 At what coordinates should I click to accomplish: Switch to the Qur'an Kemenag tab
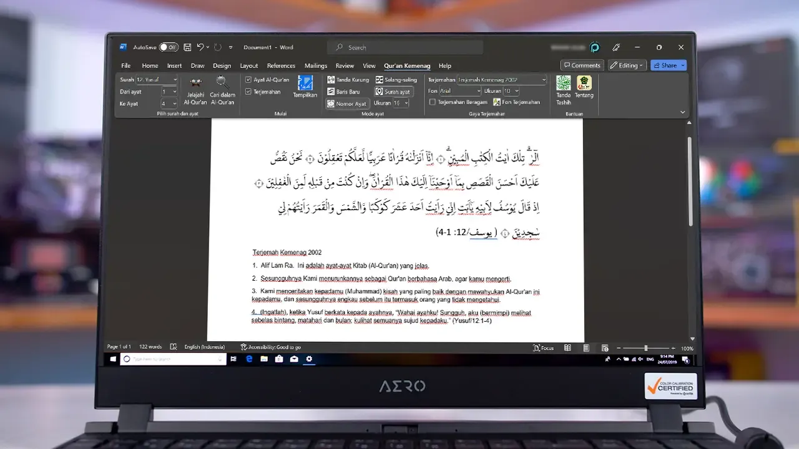pos(407,65)
